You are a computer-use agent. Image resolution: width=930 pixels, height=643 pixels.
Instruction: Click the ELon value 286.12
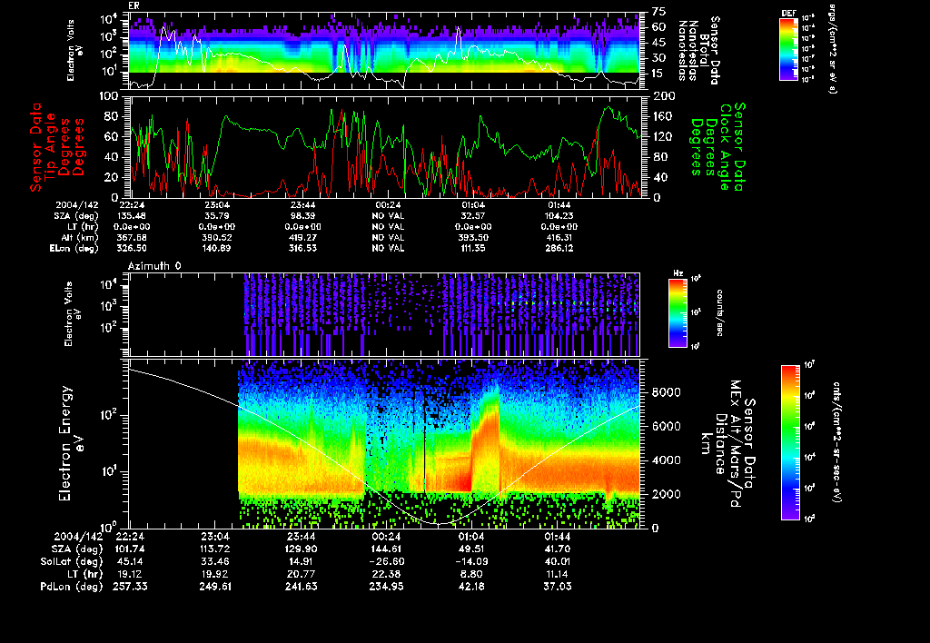tap(559, 249)
